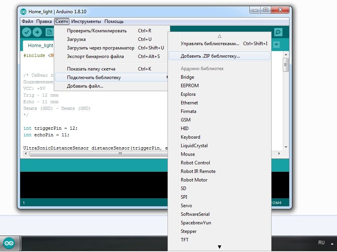Show hidden tray icons arrow
Image resolution: width=337 pixels, height=252 pixels.
pos(332,243)
